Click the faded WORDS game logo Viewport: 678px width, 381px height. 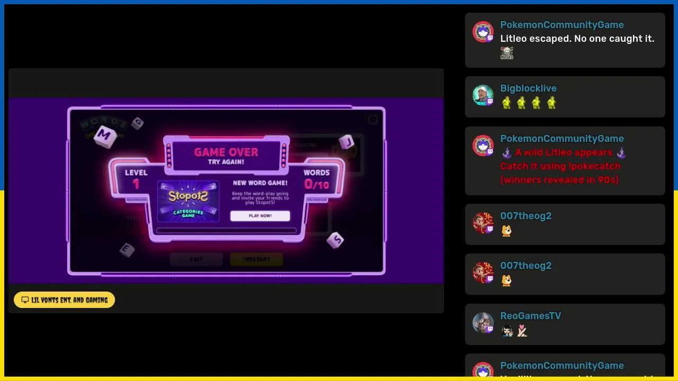tap(104, 127)
